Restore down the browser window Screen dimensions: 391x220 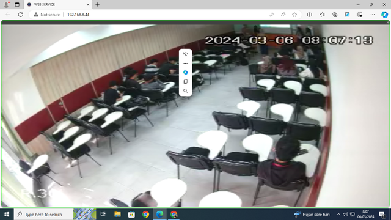pos(371,4)
